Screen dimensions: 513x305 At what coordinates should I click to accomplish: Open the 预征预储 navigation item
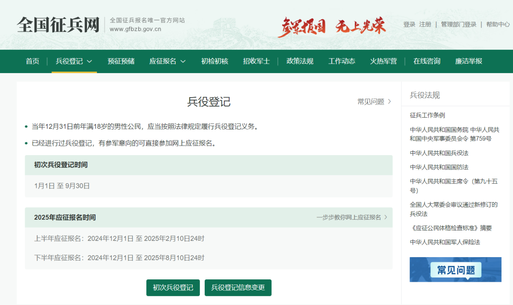tap(121, 61)
